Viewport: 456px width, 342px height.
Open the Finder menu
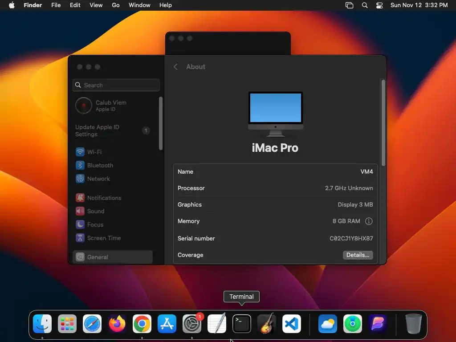click(x=33, y=5)
